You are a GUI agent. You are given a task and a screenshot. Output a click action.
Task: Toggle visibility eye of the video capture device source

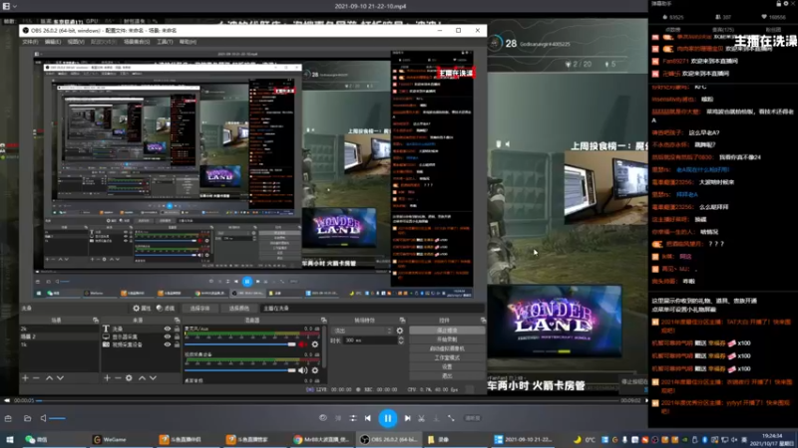tap(167, 344)
